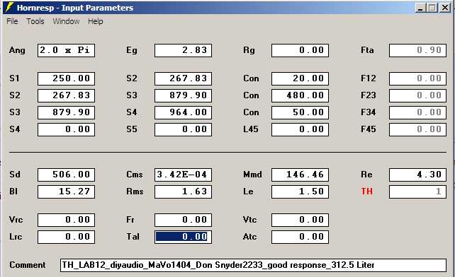Click the S3 field in the same row as Con 480.00
This screenshot has width=455, height=277.
(x=183, y=95)
